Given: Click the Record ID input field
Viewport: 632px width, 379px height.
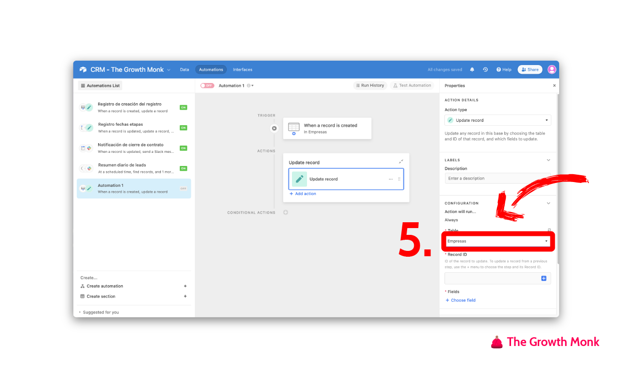Looking at the screenshot, I should 498,278.
